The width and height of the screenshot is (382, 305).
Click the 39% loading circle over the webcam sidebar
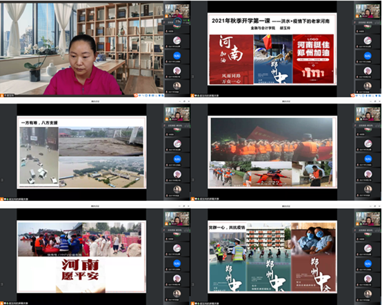click(x=178, y=21)
